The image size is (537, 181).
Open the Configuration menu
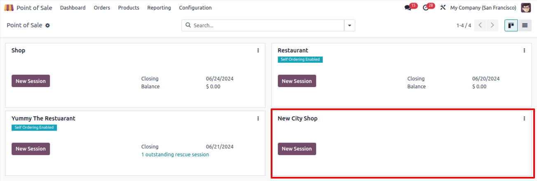[x=195, y=7]
